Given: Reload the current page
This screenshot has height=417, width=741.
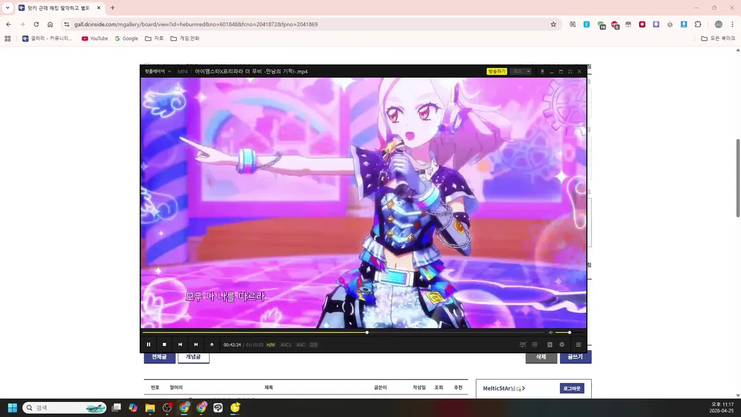Looking at the screenshot, I should point(36,24).
